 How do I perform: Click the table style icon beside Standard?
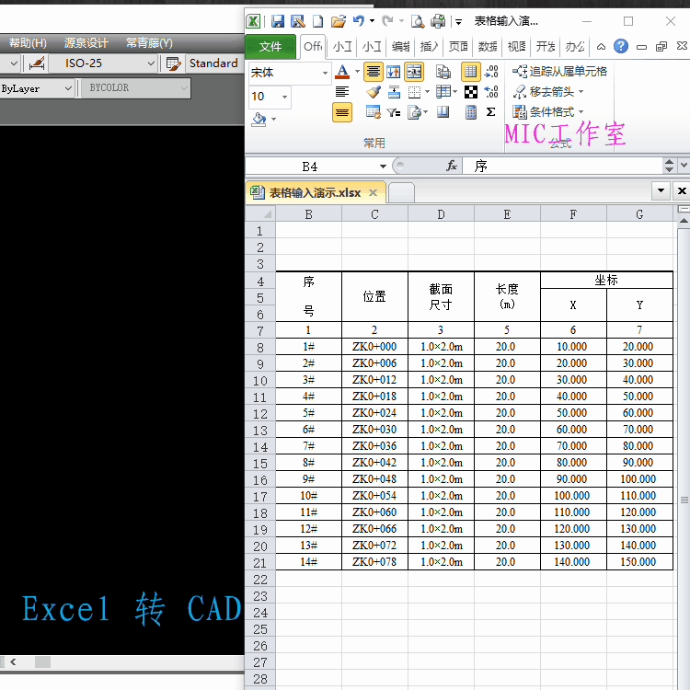[x=172, y=63]
